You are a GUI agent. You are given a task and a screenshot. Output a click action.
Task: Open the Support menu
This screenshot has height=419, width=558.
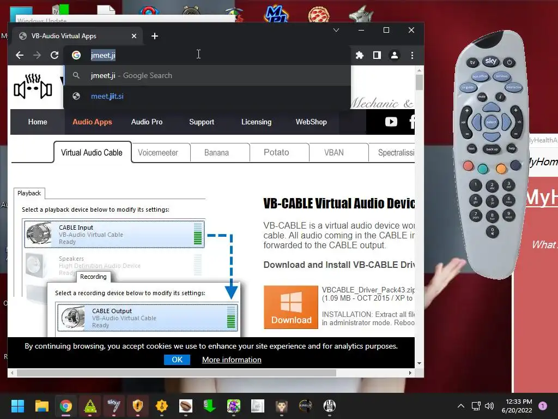pyautogui.click(x=202, y=122)
